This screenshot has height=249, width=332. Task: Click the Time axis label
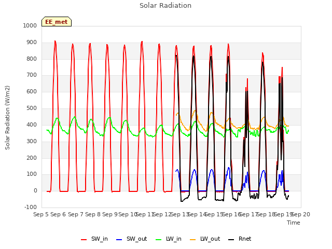coord(294,223)
